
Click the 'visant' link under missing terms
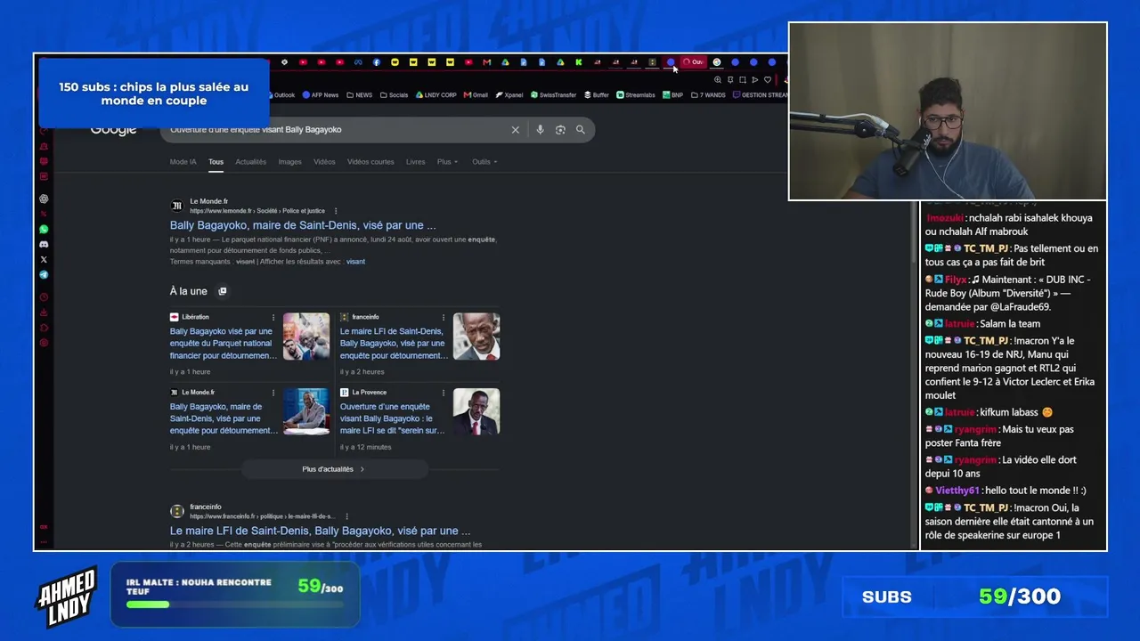tap(355, 262)
